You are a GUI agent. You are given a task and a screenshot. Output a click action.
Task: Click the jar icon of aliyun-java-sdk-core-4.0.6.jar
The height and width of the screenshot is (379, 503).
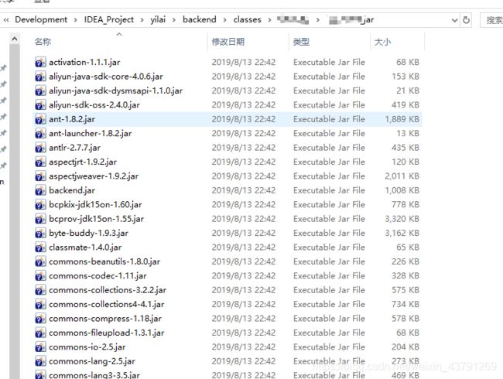click(40, 77)
